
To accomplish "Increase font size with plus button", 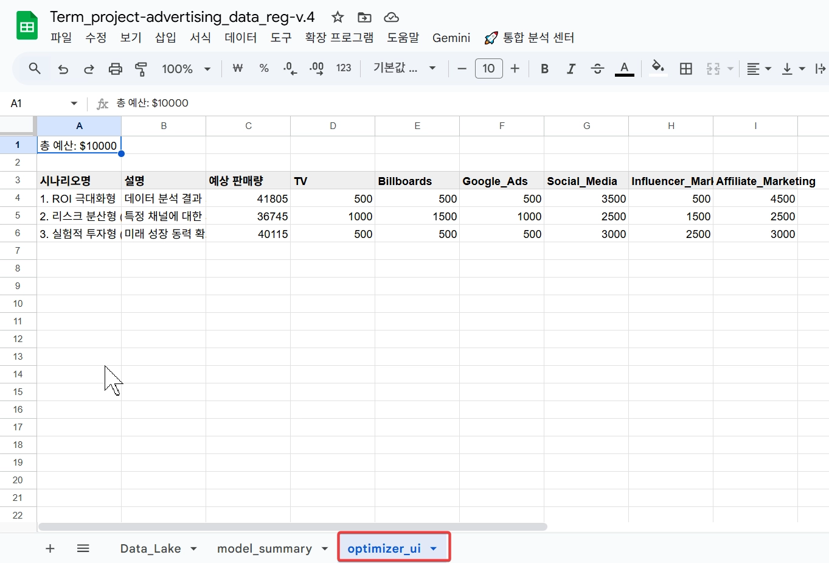I will pos(515,69).
